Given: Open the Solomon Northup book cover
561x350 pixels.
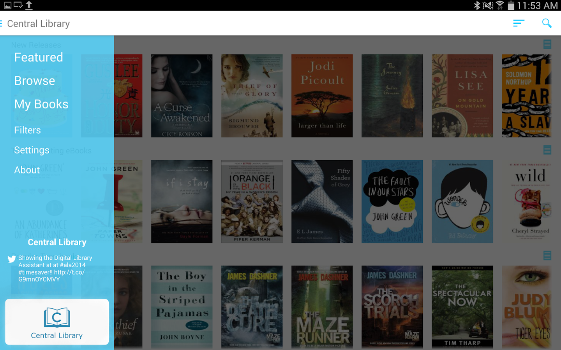Looking at the screenshot, I should point(527,96).
